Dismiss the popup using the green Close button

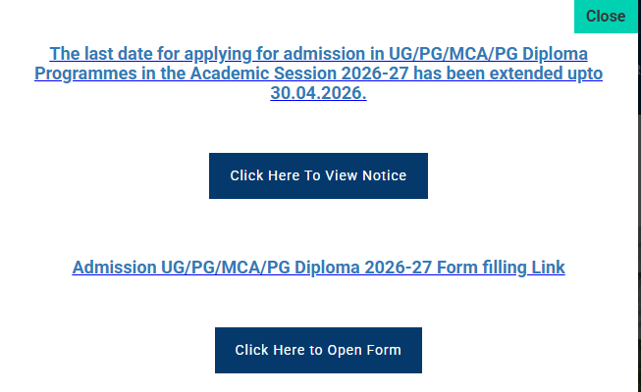[x=605, y=17]
